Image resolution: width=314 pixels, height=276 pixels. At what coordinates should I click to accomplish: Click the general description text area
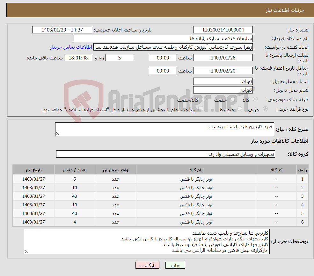(x=164, y=129)
